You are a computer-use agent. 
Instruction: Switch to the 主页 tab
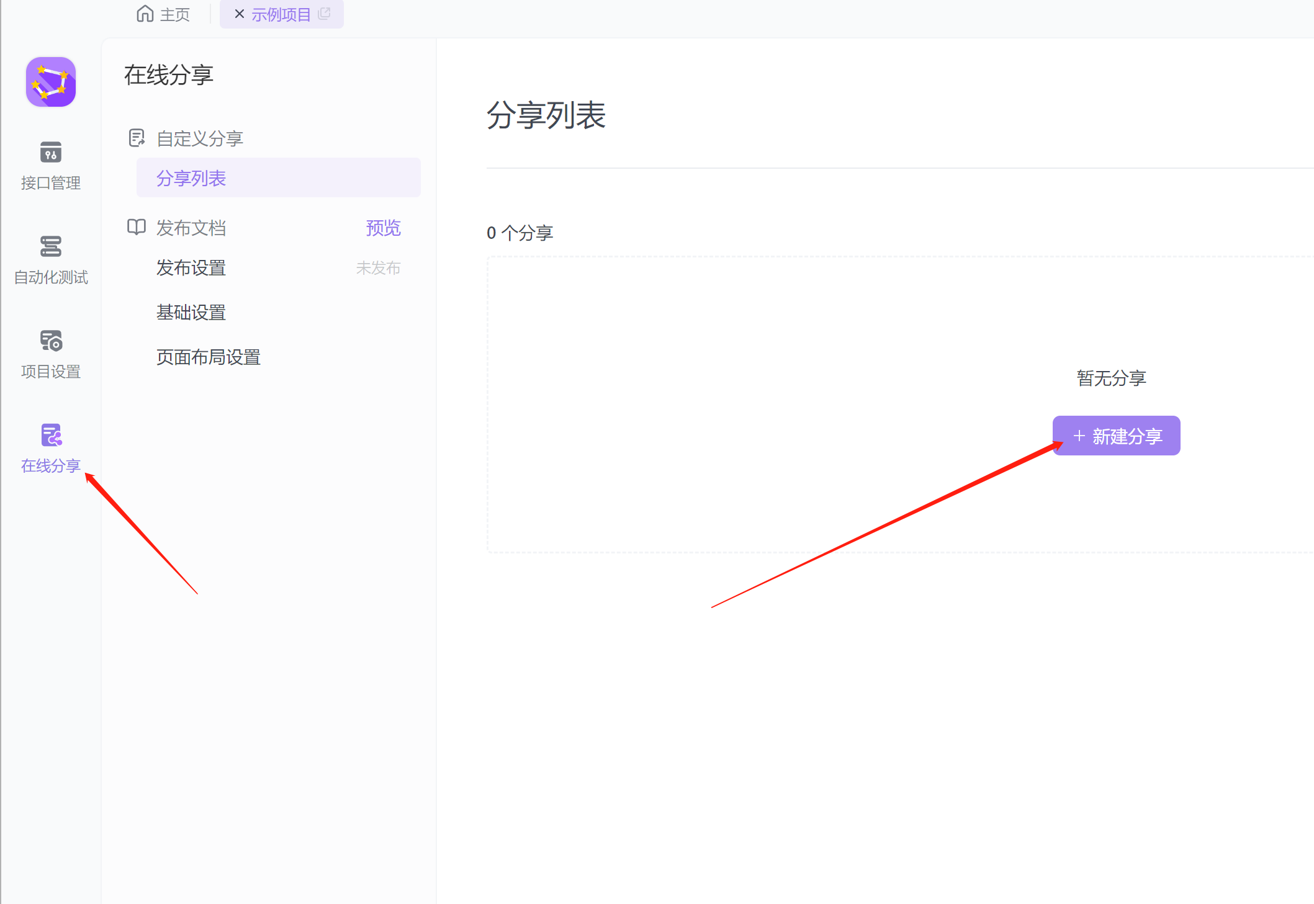click(x=163, y=14)
